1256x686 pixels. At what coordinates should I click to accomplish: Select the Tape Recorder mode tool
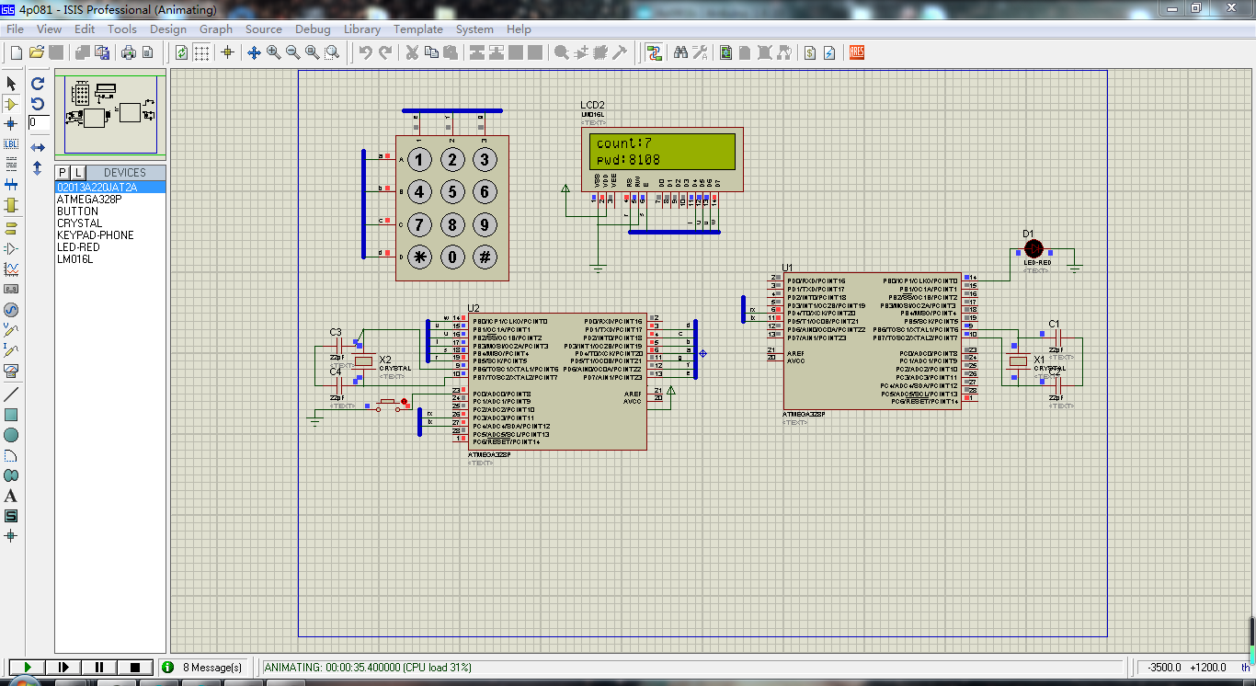(x=11, y=289)
